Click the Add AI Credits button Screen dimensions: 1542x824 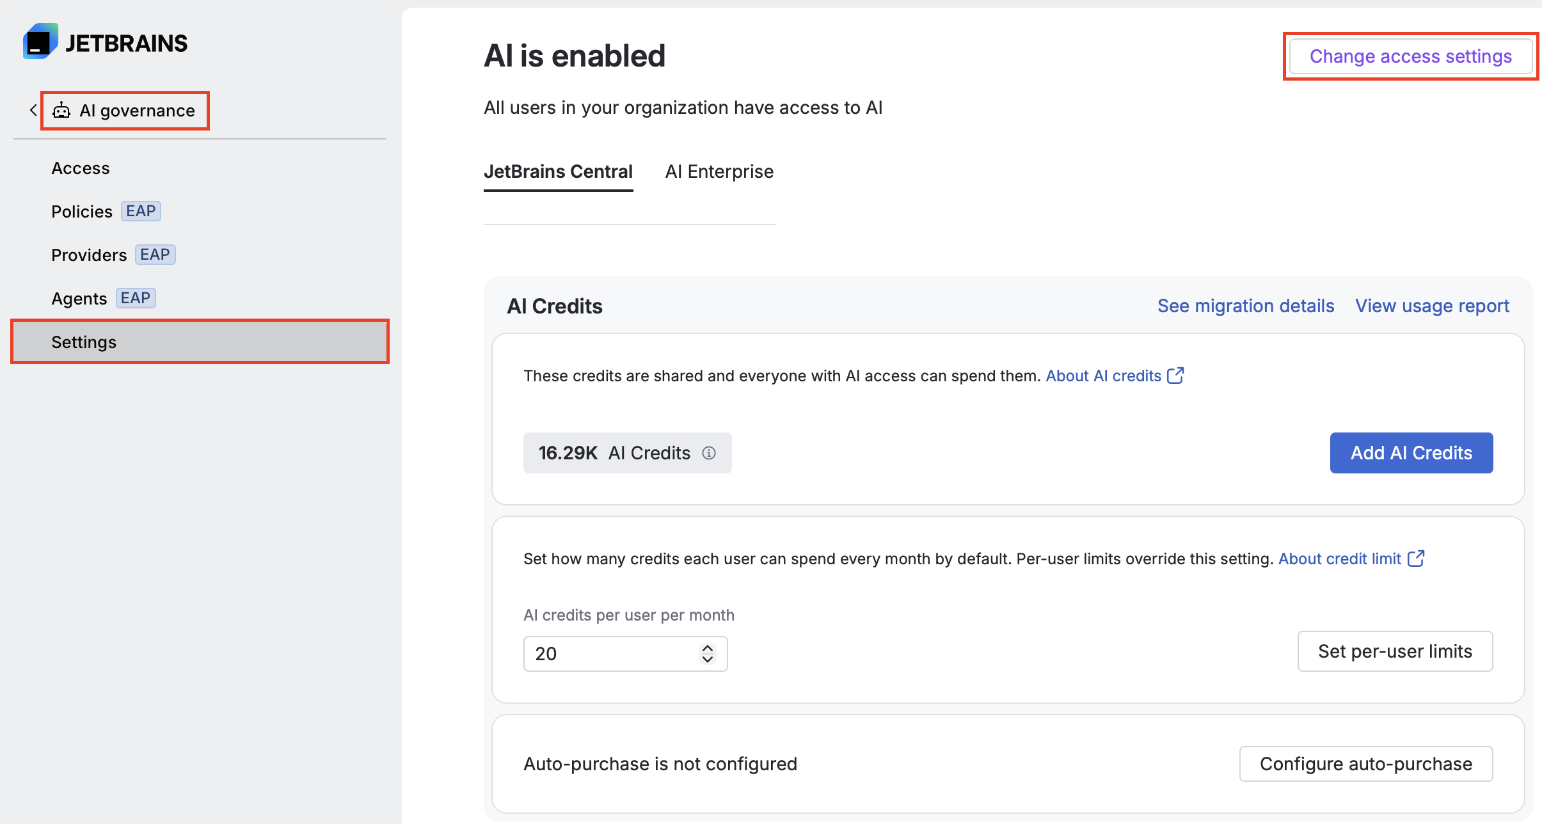point(1411,453)
